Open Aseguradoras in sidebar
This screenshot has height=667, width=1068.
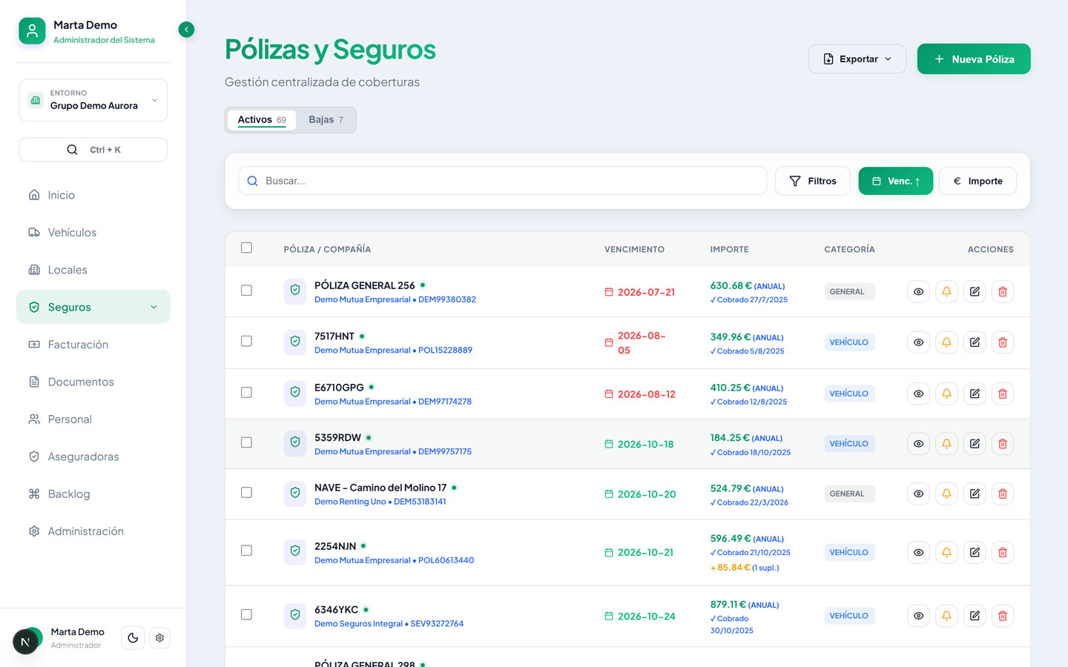tap(93, 457)
